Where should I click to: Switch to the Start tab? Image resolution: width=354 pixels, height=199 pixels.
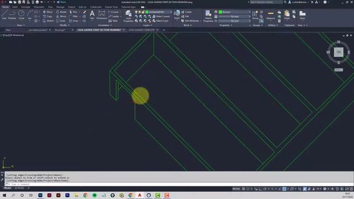tap(8, 30)
